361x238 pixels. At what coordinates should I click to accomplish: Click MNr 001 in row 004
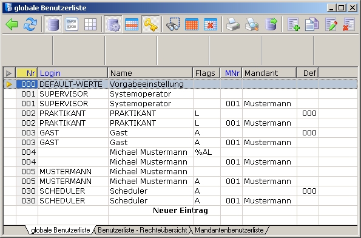231,162
